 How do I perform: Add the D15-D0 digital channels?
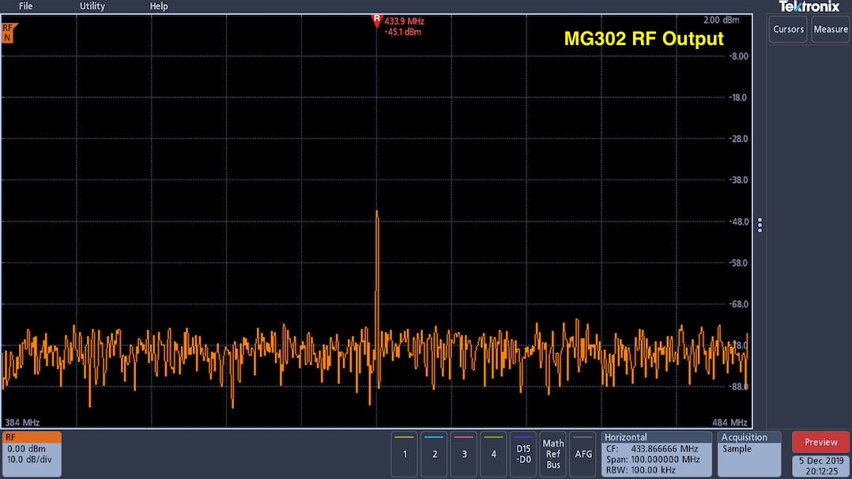pos(523,453)
